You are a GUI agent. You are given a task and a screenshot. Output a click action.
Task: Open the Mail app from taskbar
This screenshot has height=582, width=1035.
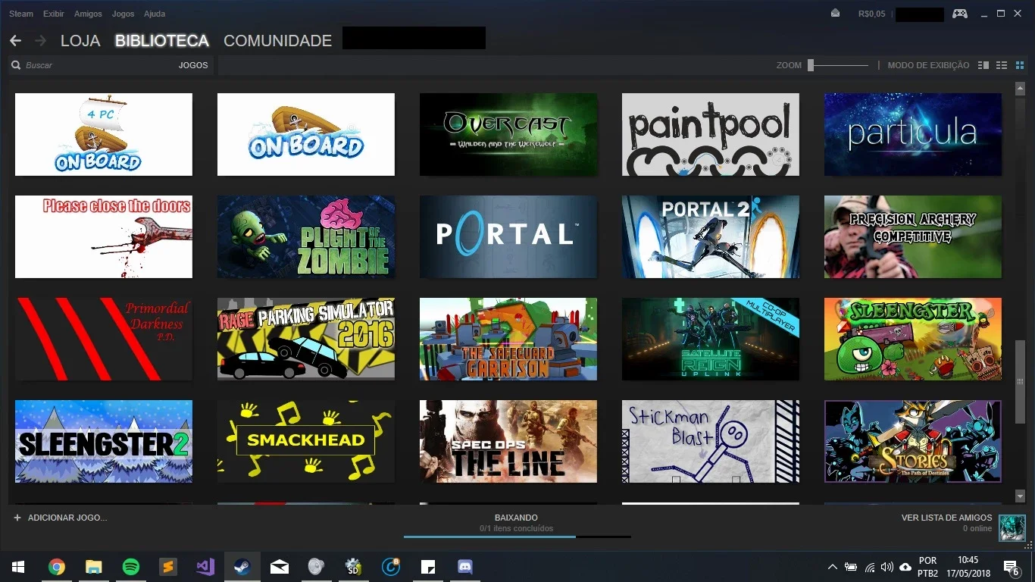tap(280, 567)
